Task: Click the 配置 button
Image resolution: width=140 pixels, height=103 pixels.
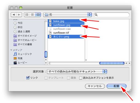Action: tap(116, 86)
